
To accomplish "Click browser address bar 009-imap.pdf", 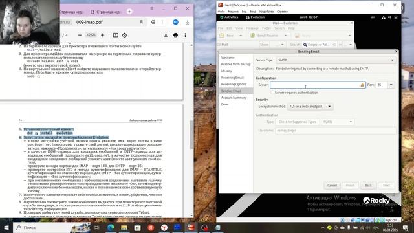I will pos(89,22).
